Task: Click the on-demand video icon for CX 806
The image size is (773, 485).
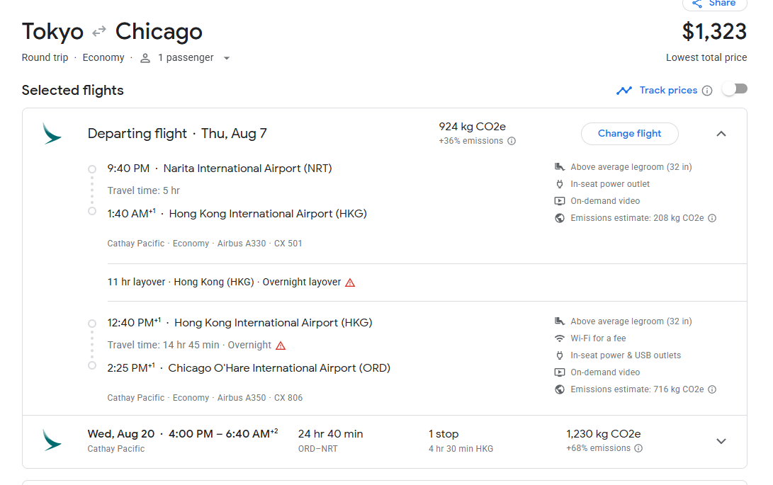Action: click(x=560, y=372)
